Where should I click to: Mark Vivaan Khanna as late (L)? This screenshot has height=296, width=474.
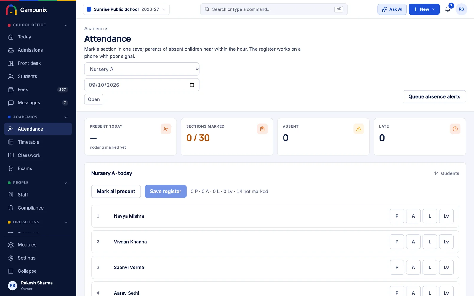click(x=430, y=242)
